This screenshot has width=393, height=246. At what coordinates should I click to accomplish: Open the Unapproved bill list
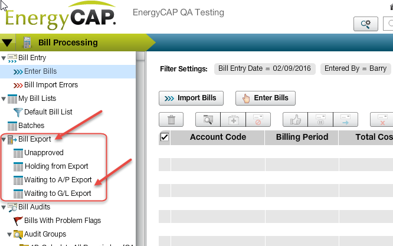(44, 153)
